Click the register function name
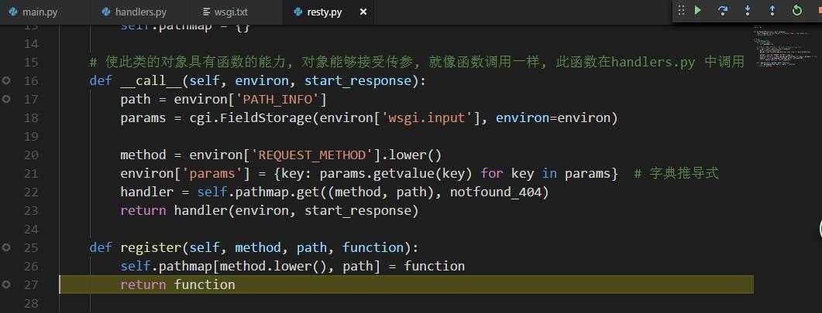 pos(153,247)
